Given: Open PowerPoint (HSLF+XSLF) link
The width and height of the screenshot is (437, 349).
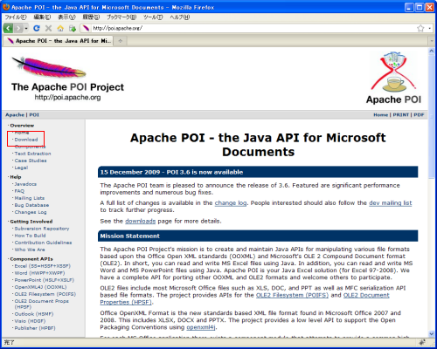Looking at the screenshot, I should point(45,280).
